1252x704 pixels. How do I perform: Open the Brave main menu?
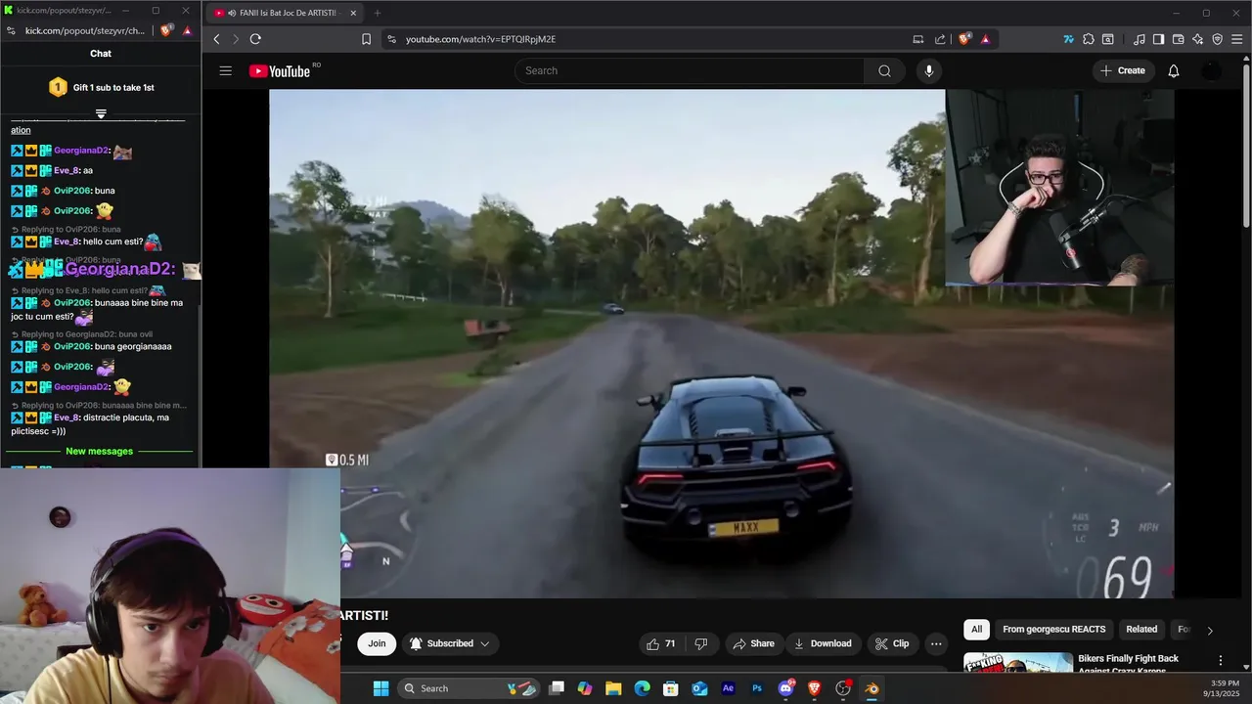tap(1237, 39)
